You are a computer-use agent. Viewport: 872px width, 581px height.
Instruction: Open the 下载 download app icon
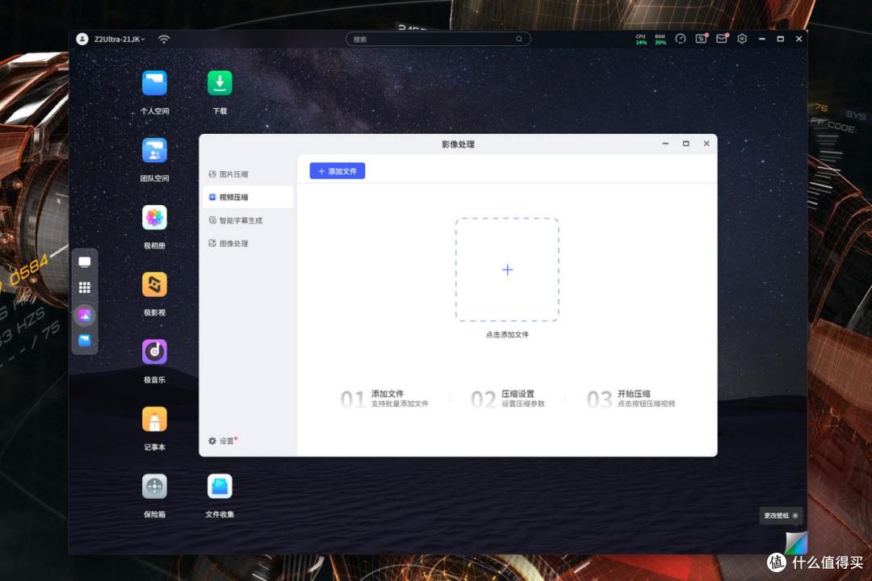[x=220, y=83]
